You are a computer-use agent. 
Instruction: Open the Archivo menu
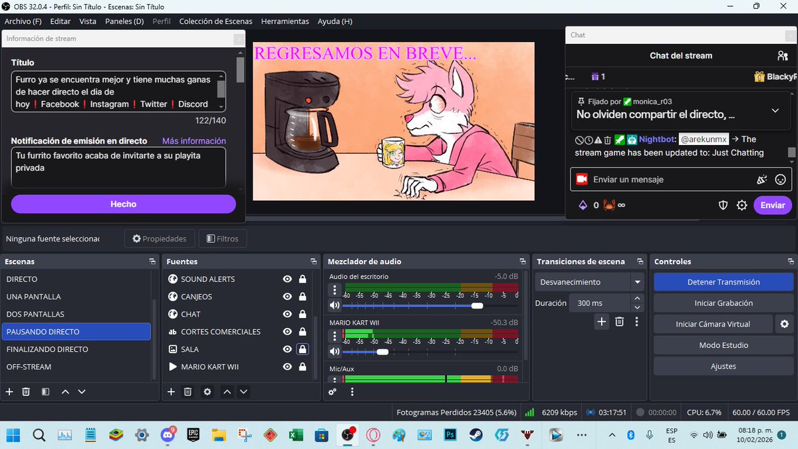point(23,21)
